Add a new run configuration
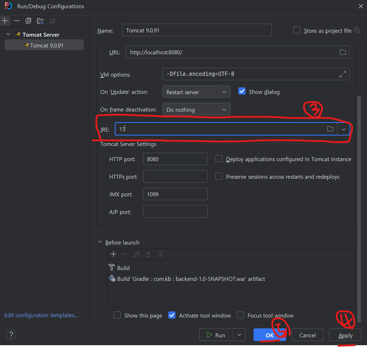 pos(5,21)
